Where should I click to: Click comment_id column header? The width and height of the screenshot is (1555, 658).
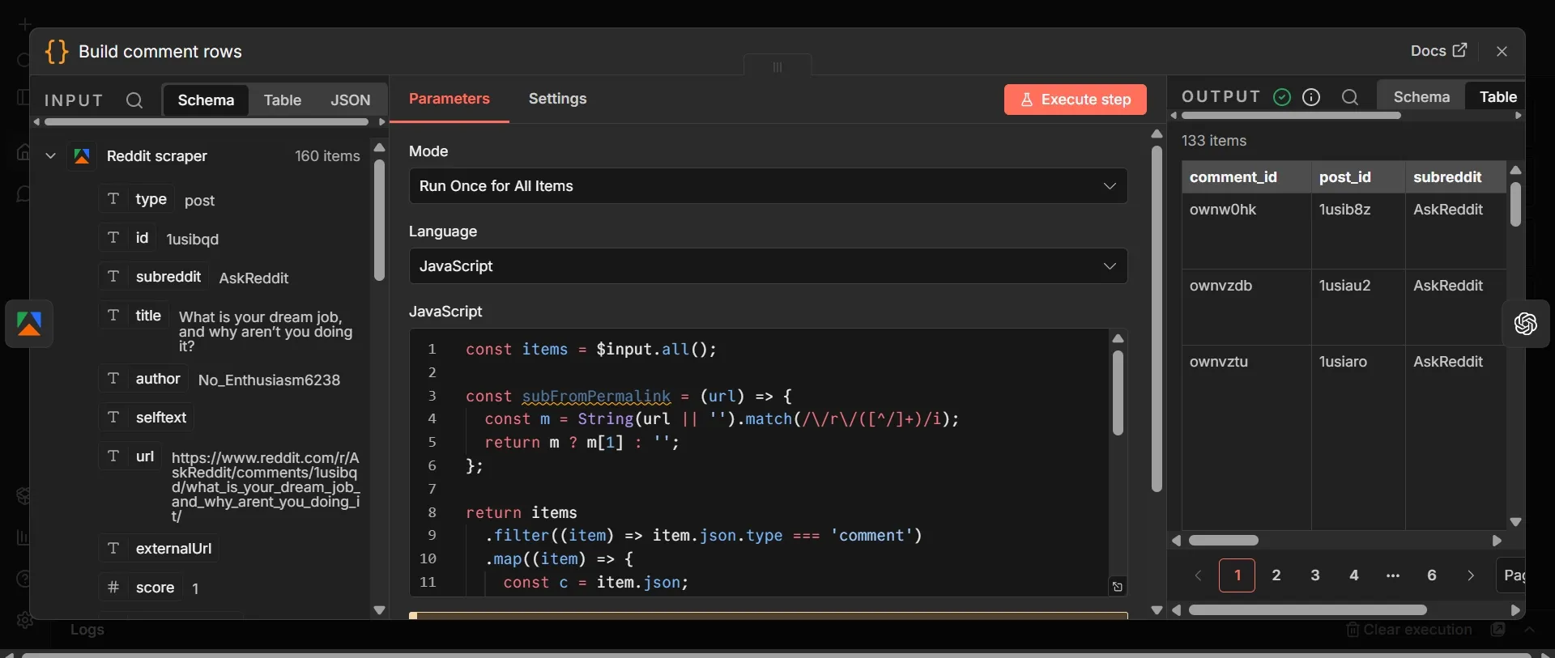(1246, 177)
